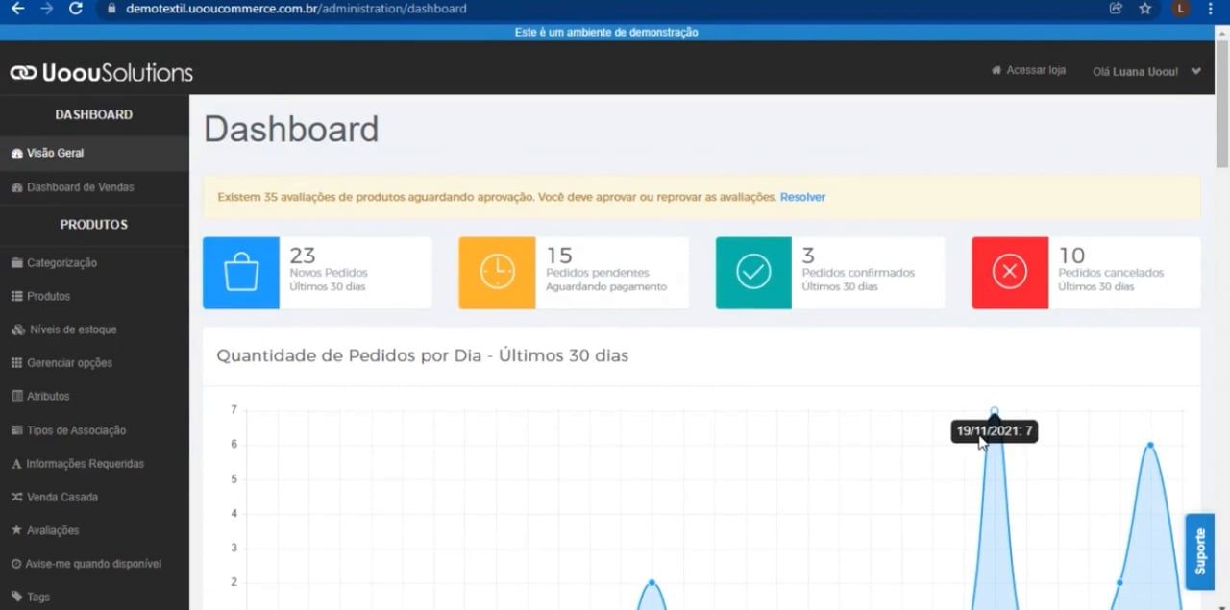This screenshot has height=610, width=1230.
Task: Click the green checkmark Pedidos confirmados icon
Action: (753, 273)
